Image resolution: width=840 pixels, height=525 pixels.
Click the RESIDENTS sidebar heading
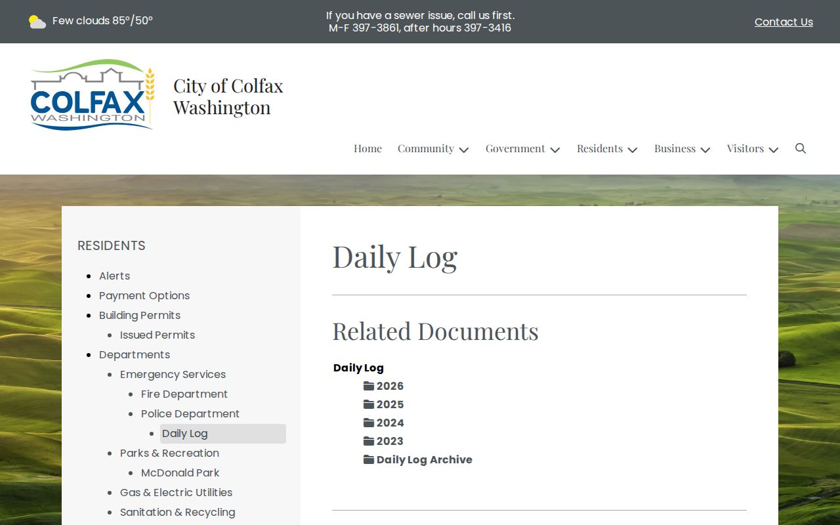point(112,245)
